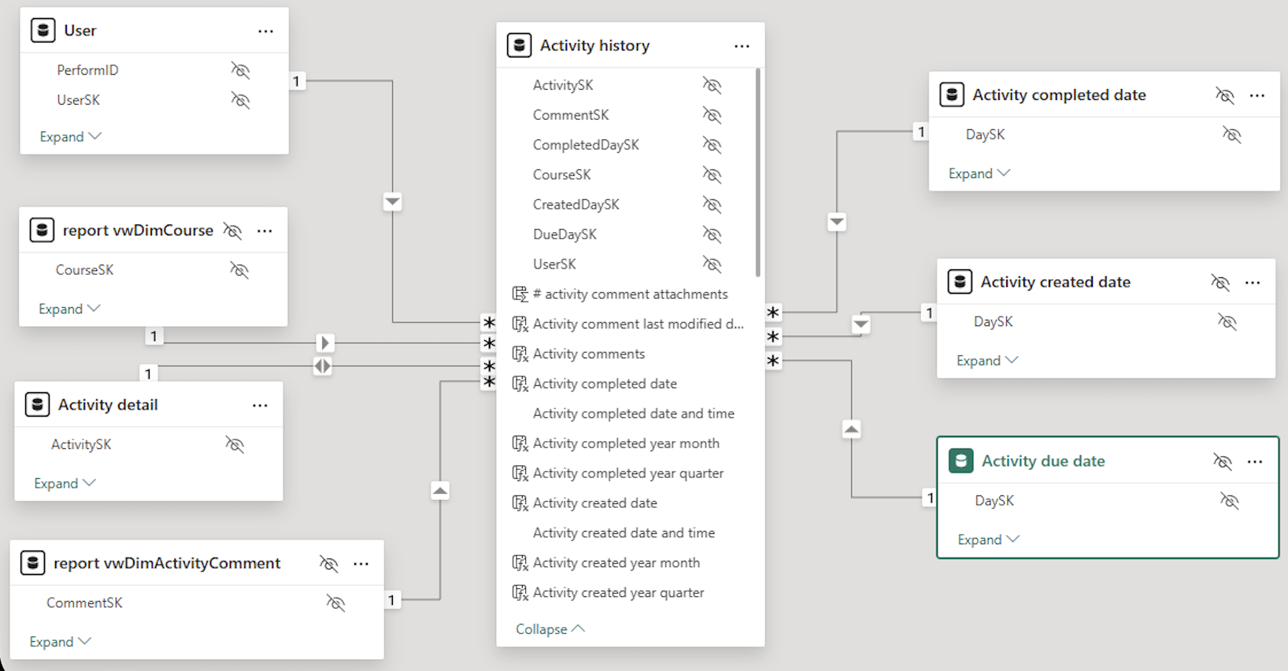Screen dimensions: 1288x671
Task: Click the measure icon beside activity comment attachments
Action: coord(520,295)
